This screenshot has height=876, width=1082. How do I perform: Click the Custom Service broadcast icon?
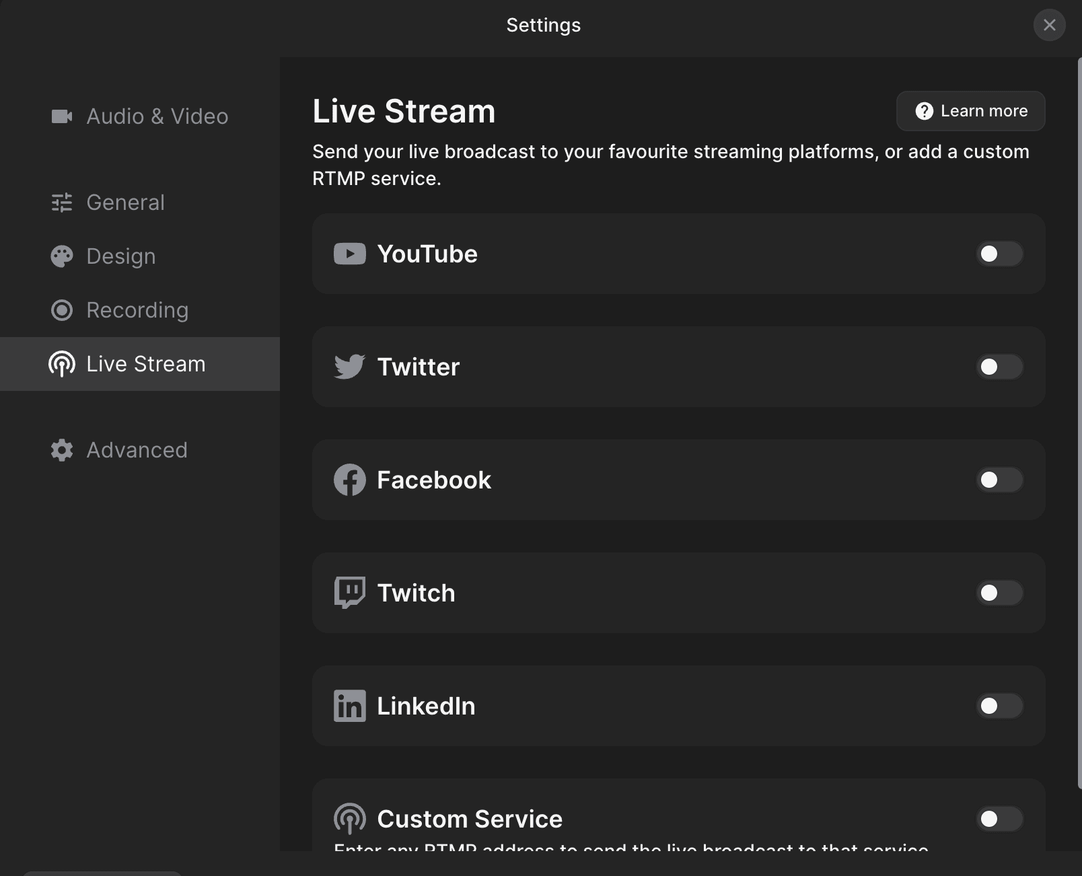pyautogui.click(x=349, y=819)
